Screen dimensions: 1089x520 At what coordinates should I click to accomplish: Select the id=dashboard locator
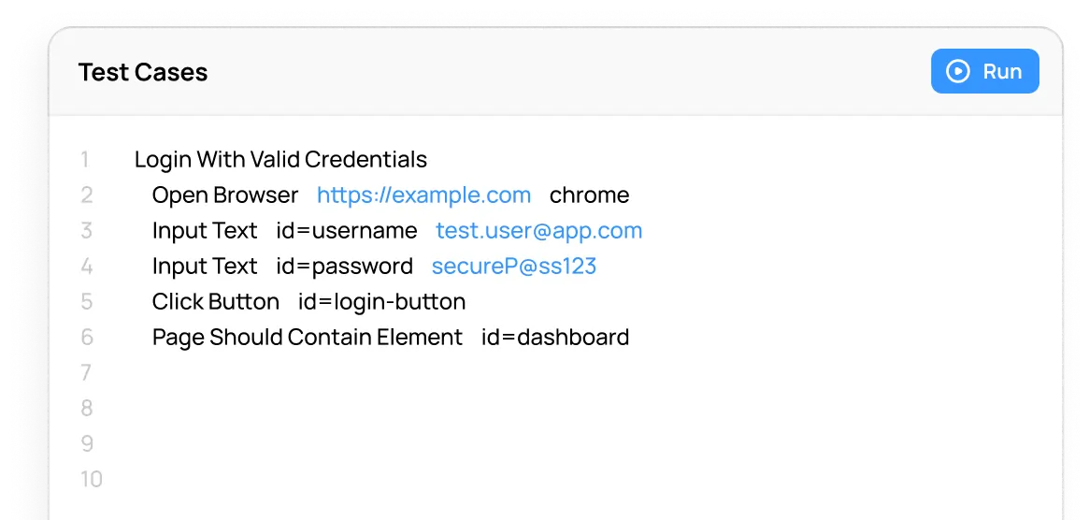coord(555,338)
